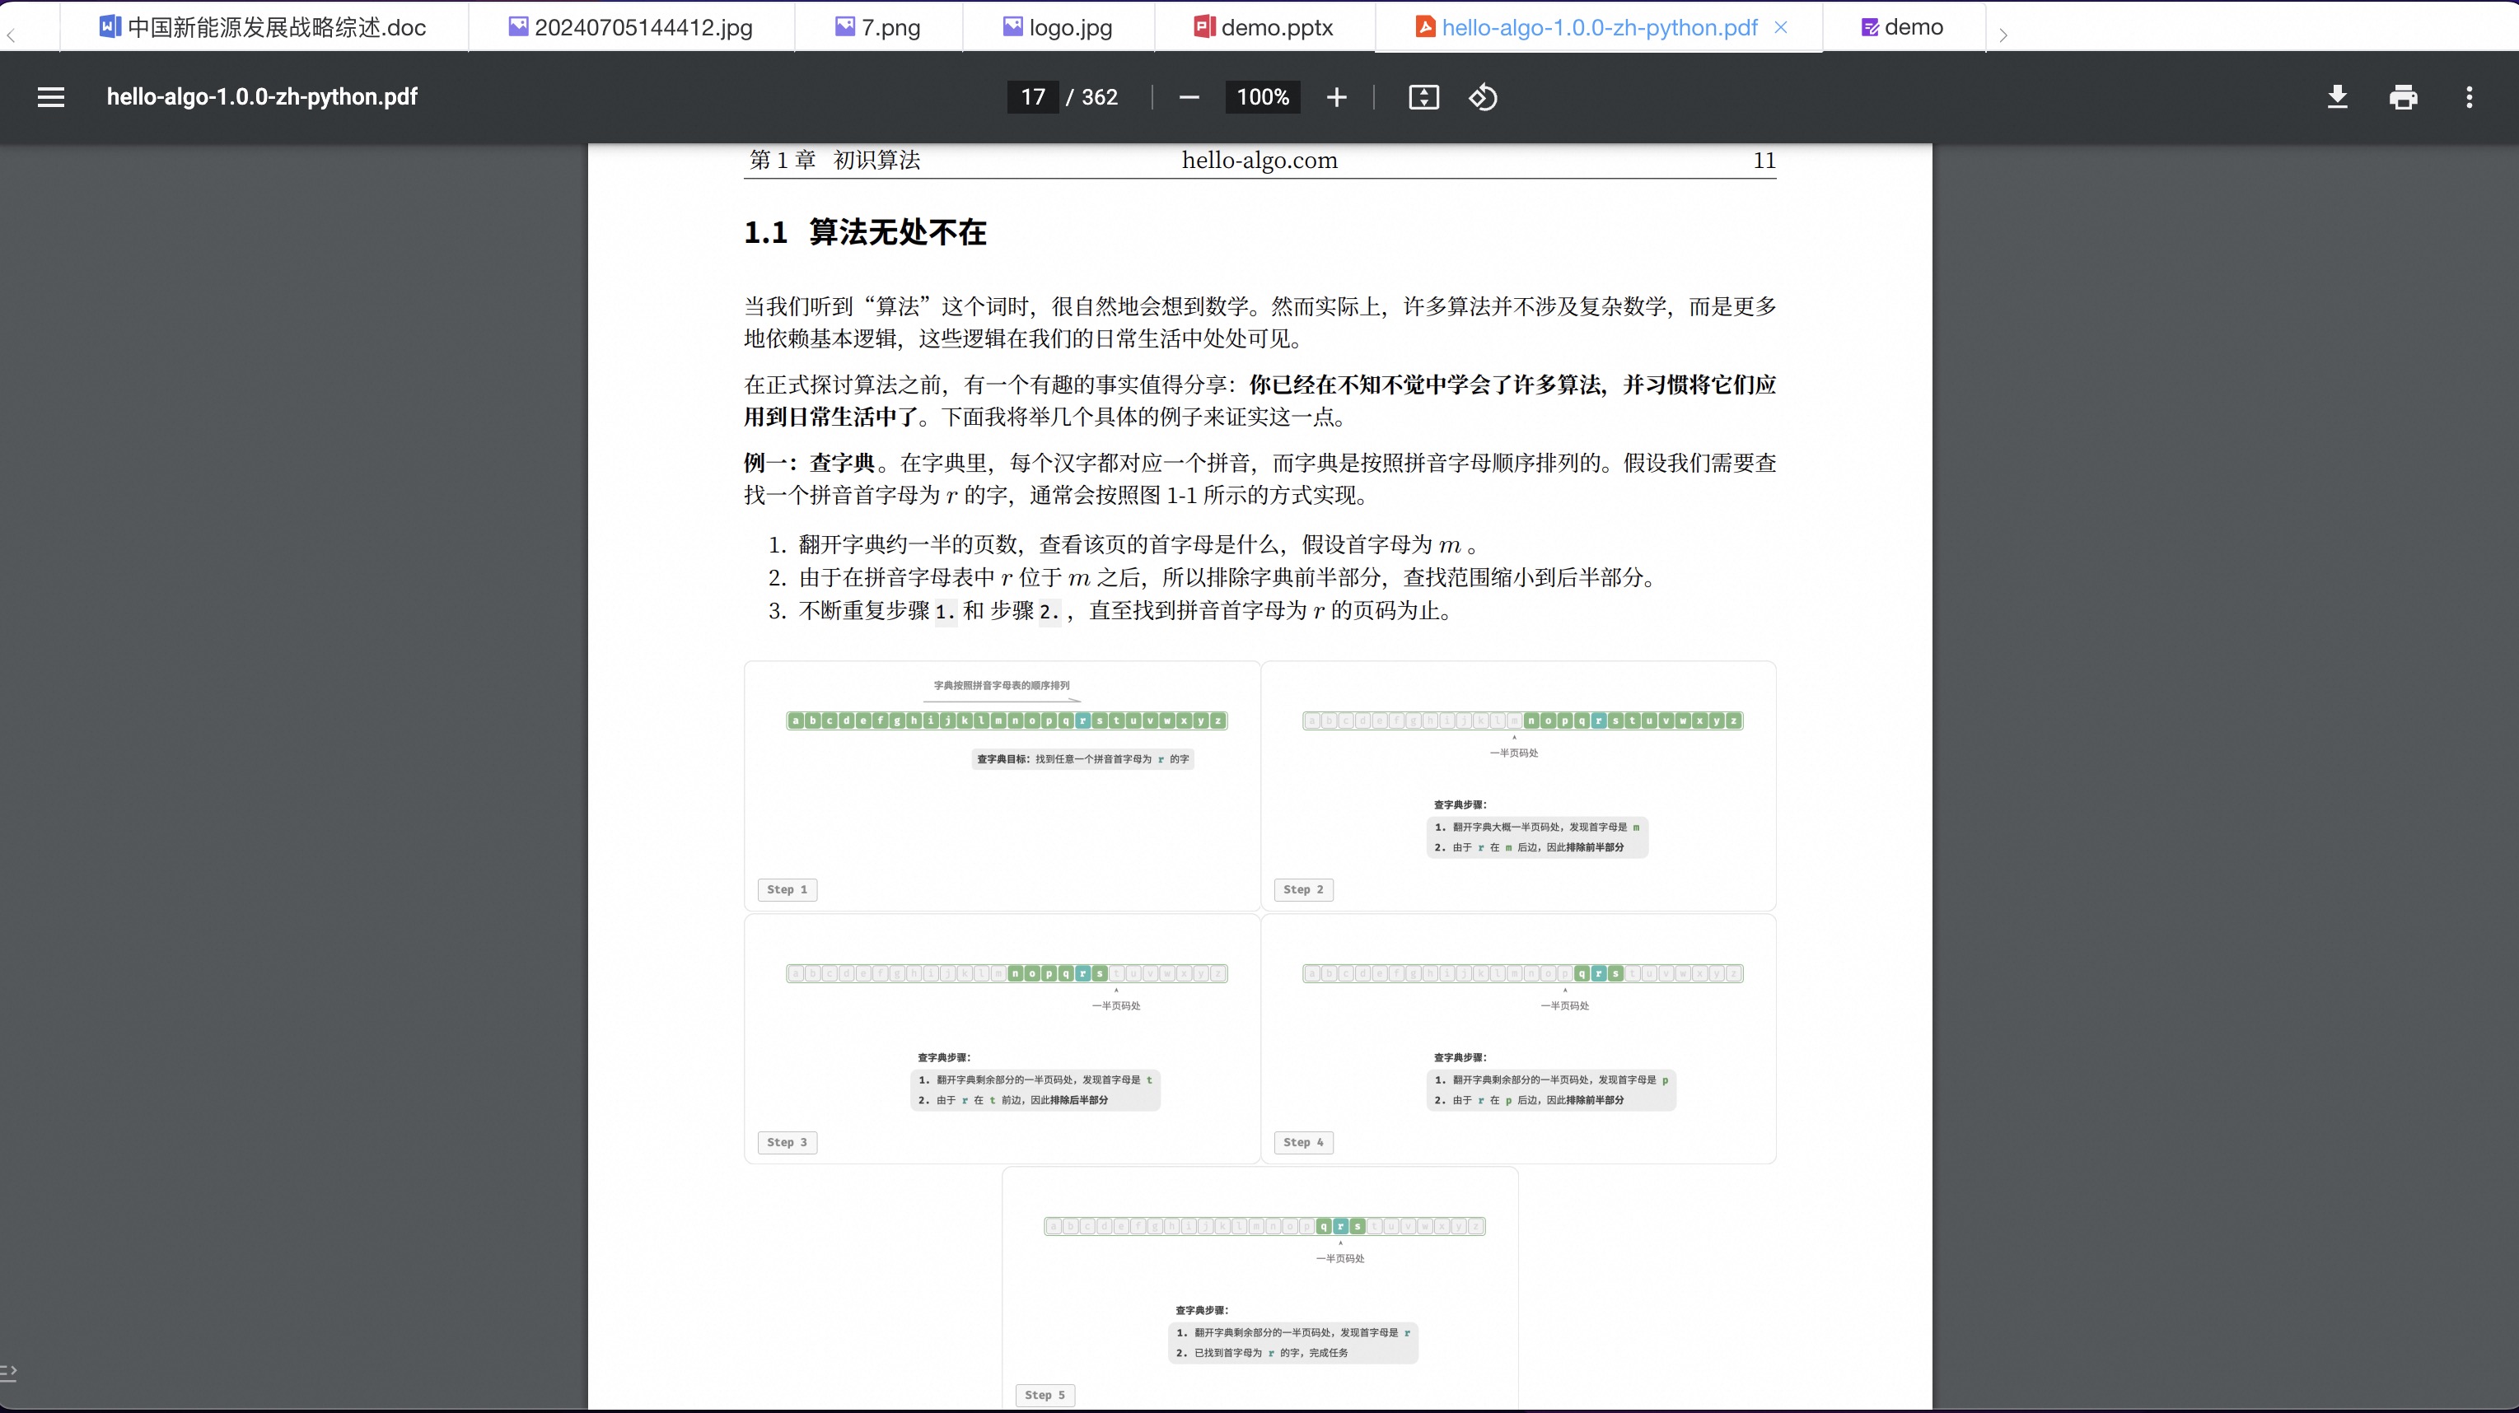Open the 中国新能源发展战略综述.doc tab
This screenshot has height=1413, width=2519.
[x=263, y=27]
